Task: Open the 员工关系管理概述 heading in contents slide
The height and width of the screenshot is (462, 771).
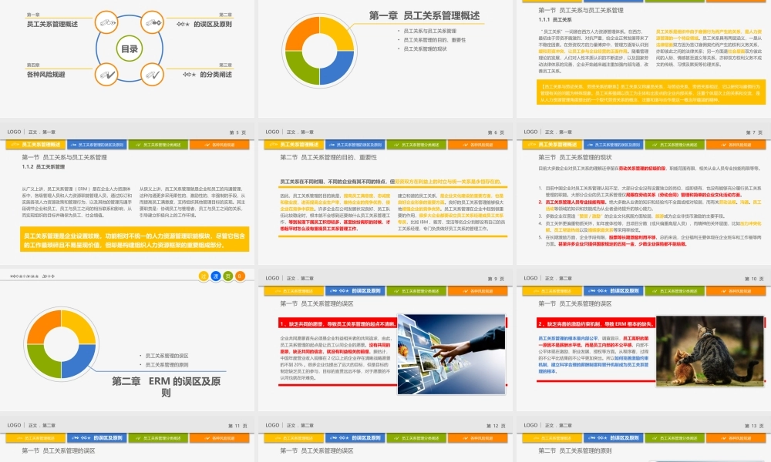Action: [52, 25]
